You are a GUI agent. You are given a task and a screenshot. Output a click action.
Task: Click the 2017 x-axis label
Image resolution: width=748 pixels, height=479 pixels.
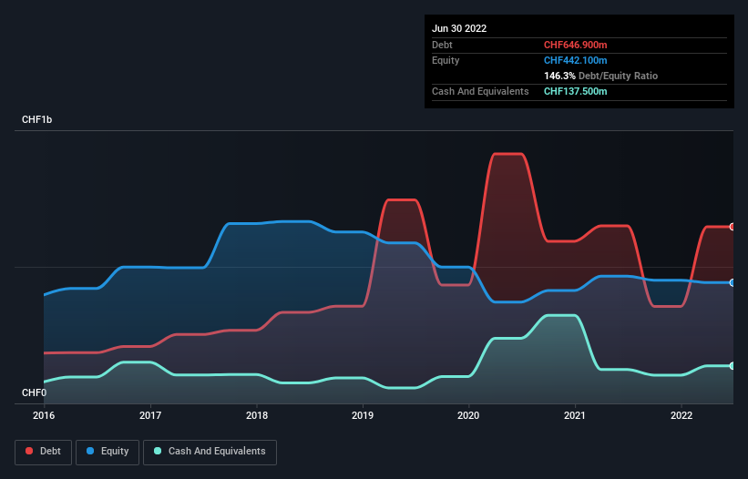(x=150, y=415)
